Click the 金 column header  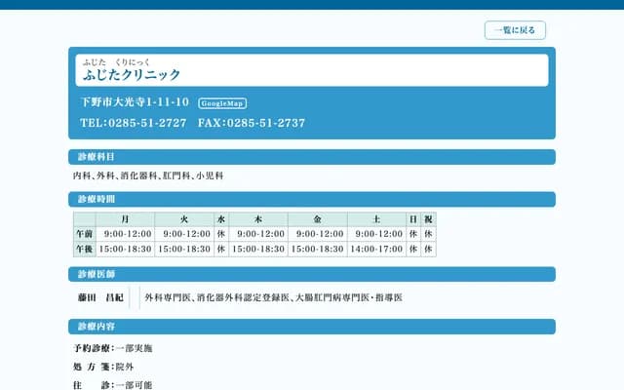(318, 219)
